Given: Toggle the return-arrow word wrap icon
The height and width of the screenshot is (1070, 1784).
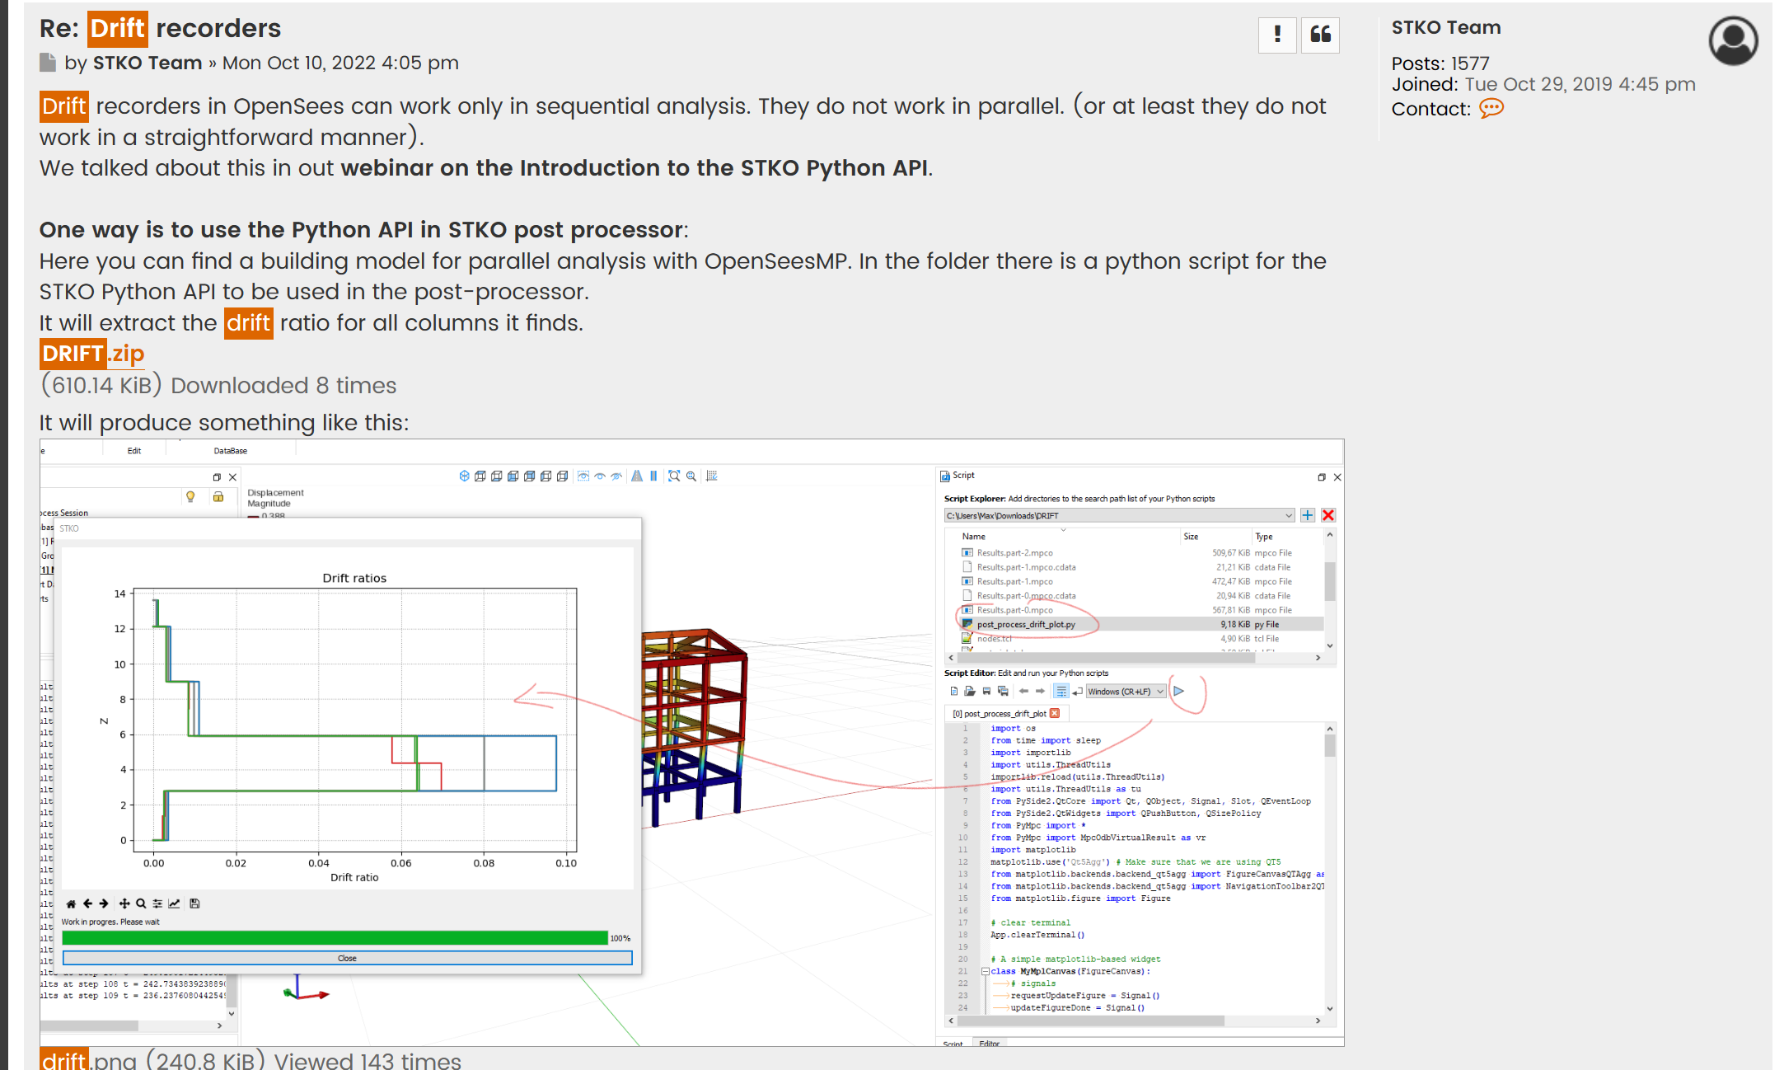Looking at the screenshot, I should [x=1077, y=692].
